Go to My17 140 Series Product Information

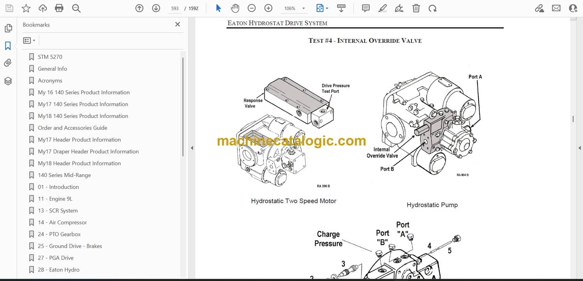point(83,104)
